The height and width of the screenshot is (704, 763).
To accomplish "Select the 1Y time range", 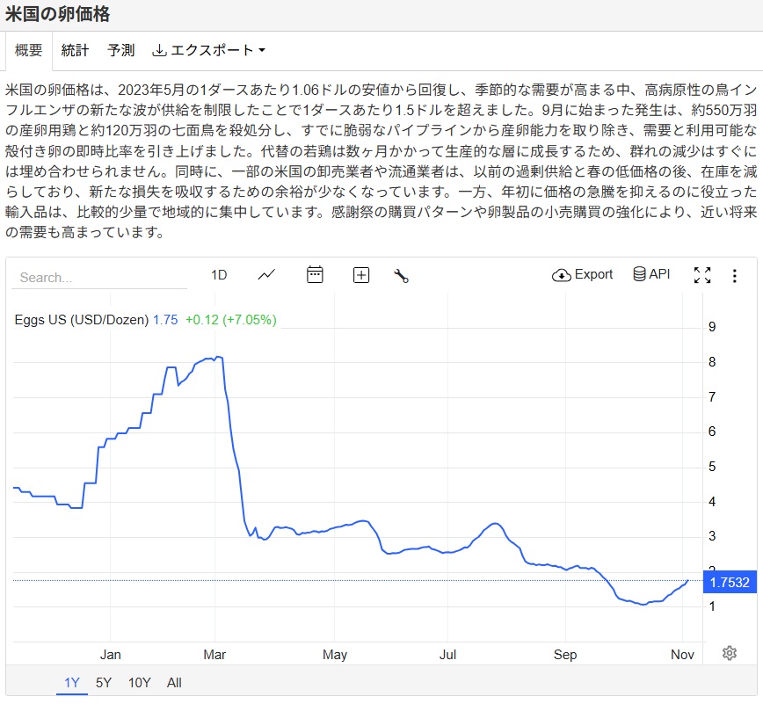I will pos(71,682).
